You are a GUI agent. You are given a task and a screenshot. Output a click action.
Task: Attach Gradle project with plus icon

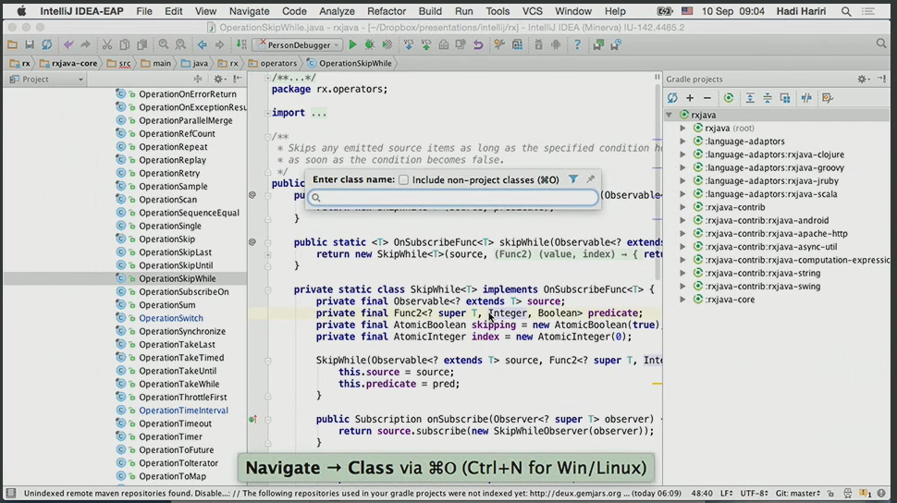pos(690,98)
